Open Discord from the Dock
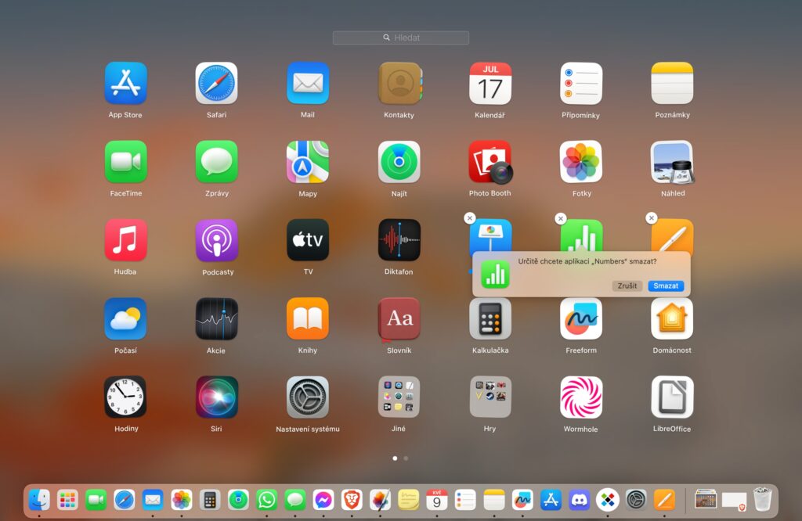 click(x=579, y=499)
